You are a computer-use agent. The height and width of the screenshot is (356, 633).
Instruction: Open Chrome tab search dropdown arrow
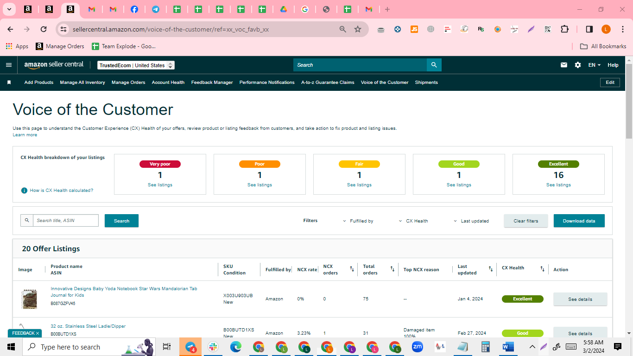pos(9,9)
